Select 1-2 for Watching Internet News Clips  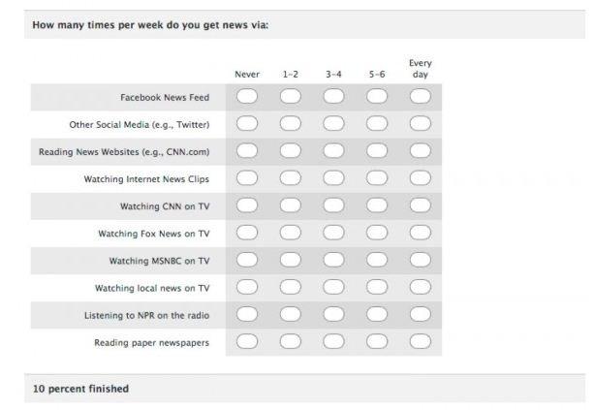click(x=291, y=178)
